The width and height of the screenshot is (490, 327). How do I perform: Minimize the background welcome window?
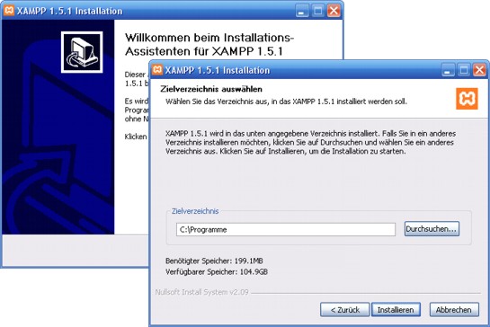(x=302, y=11)
